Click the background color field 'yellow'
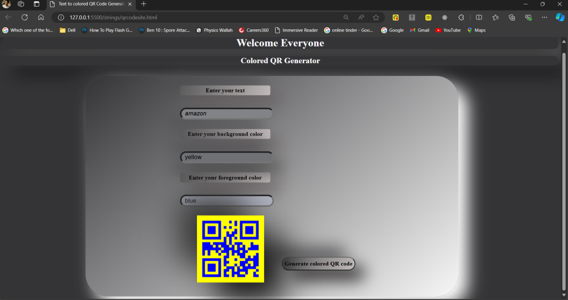 [226, 157]
